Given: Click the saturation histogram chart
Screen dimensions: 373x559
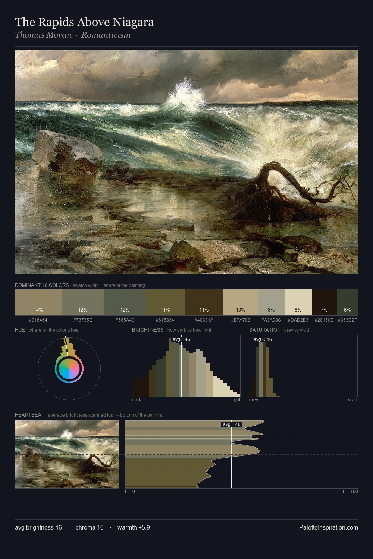Looking at the screenshot, I should (303, 366).
